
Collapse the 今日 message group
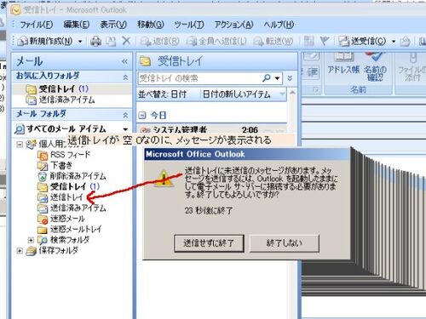coord(142,116)
